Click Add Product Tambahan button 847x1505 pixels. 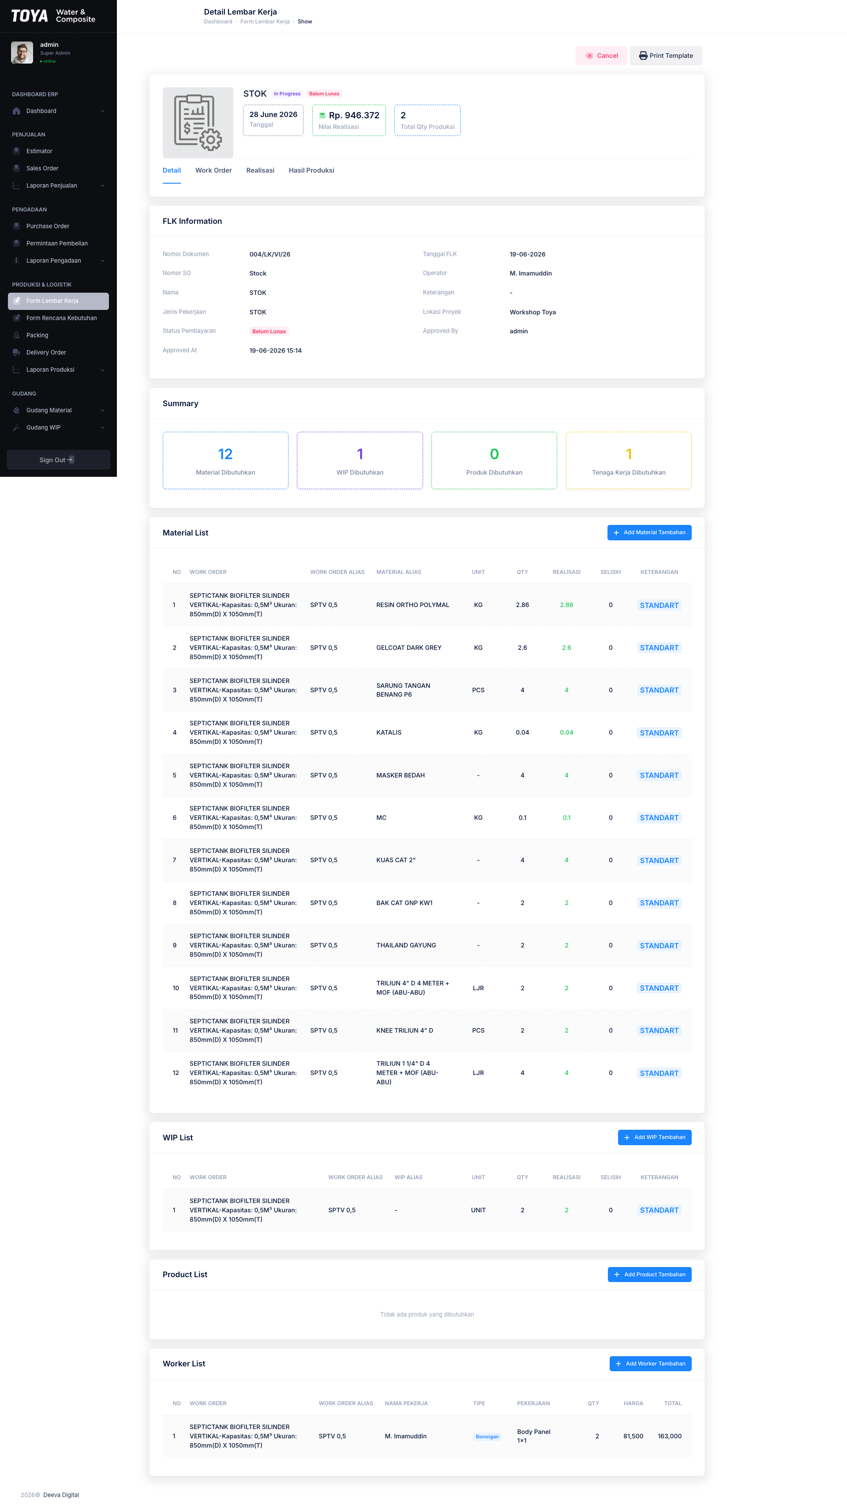tap(650, 1275)
